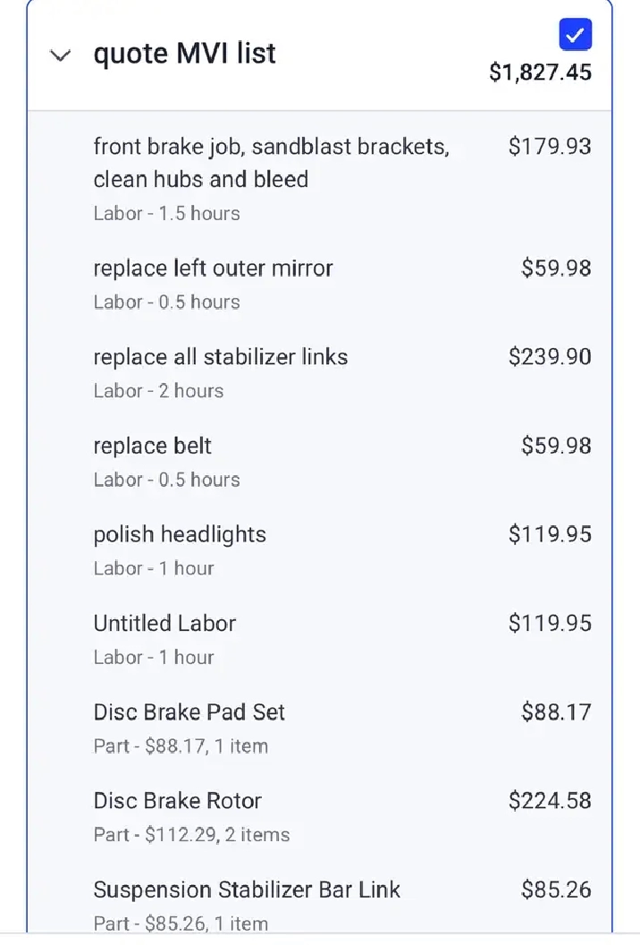Image resolution: width=640 pixels, height=945 pixels.
Task: Click the quote MVI list title
Action: click(184, 54)
